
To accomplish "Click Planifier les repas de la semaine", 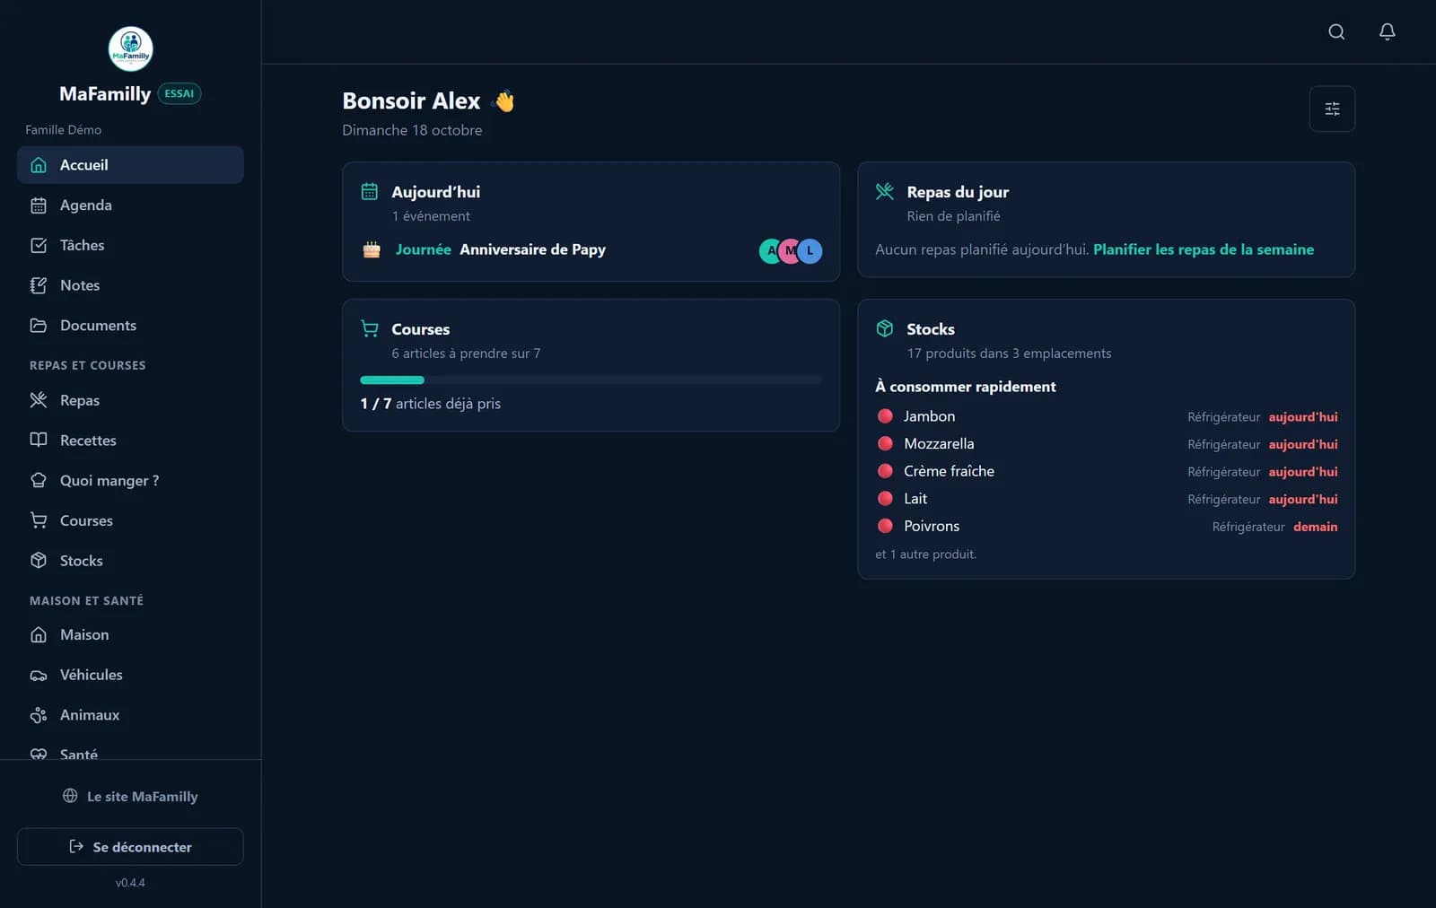I will click(x=1203, y=249).
